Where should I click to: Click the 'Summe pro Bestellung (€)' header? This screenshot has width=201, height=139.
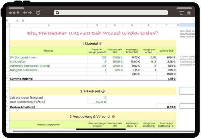point(166,125)
